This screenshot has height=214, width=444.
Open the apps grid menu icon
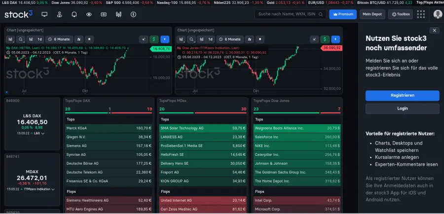[x=421, y=14]
